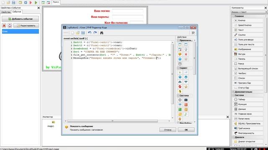
Task: Click the red run arrow in main toolbar
Action: (31, 2)
